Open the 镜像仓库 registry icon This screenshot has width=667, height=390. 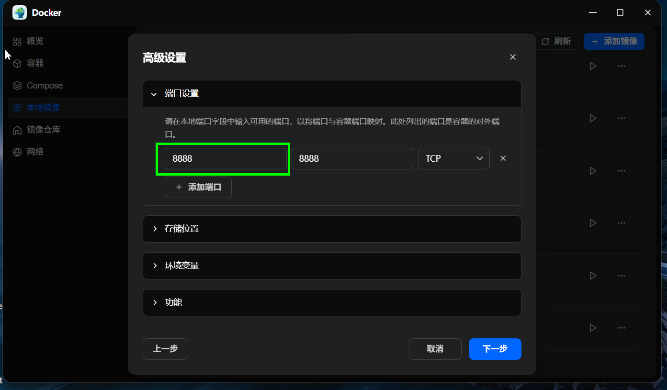(17, 130)
